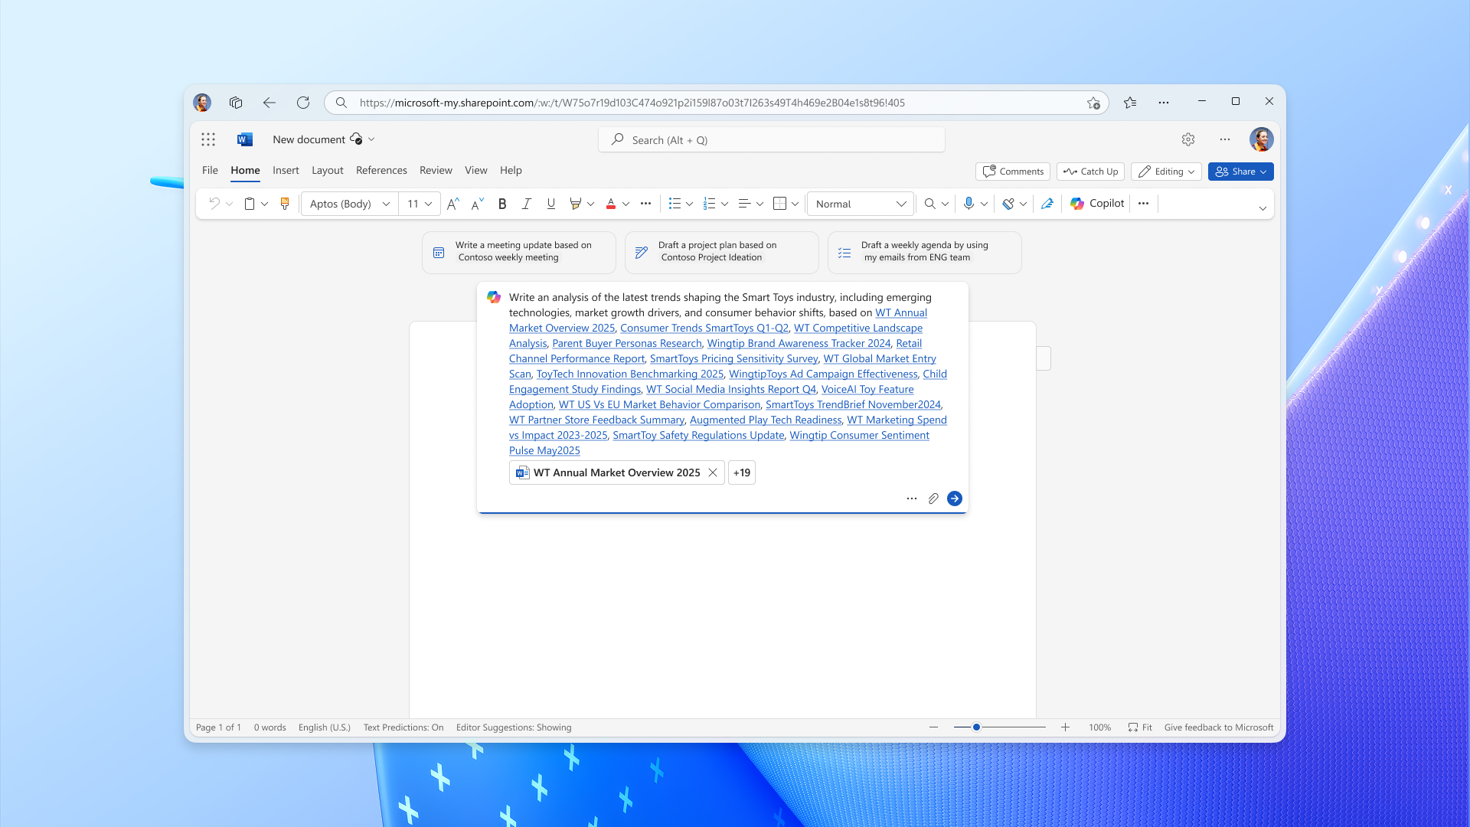Toggle Text Predictions: On in status bar
1470x827 pixels.
tap(403, 727)
